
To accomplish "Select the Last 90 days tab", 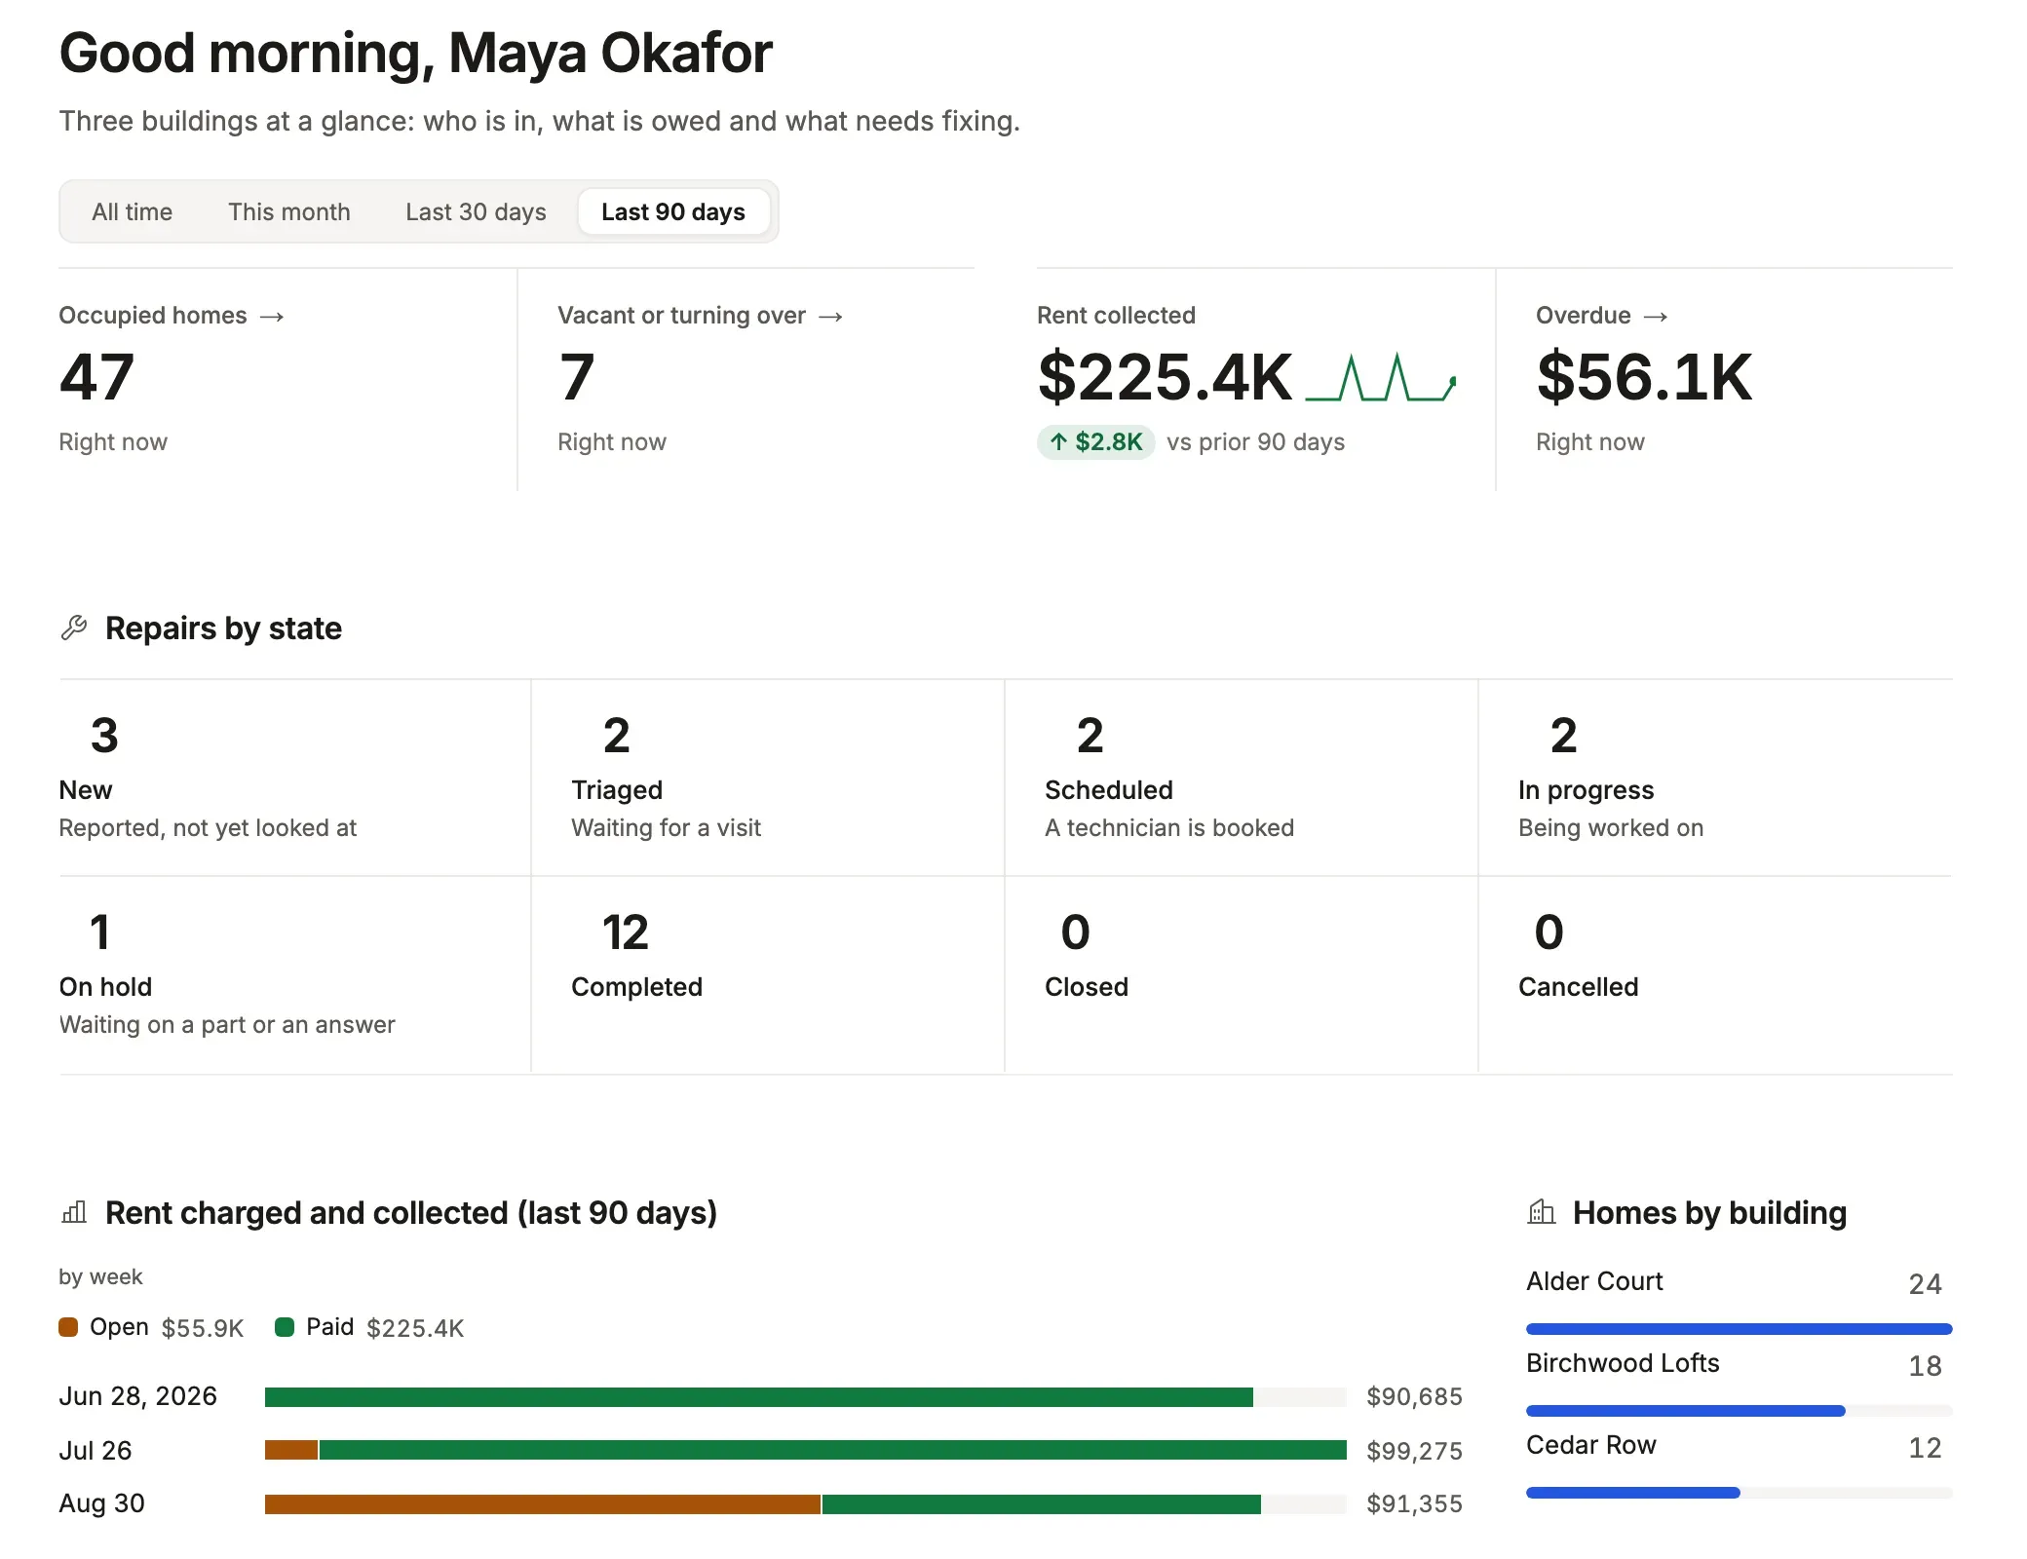I will point(673,211).
